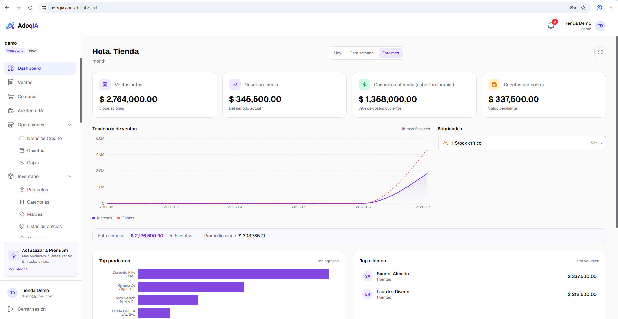Click the Cuentas por cobrar wallet icon
This screenshot has width=618, height=319.
pos(494,85)
